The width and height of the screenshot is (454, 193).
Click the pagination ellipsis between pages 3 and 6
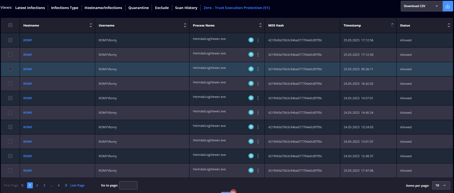tap(51, 185)
